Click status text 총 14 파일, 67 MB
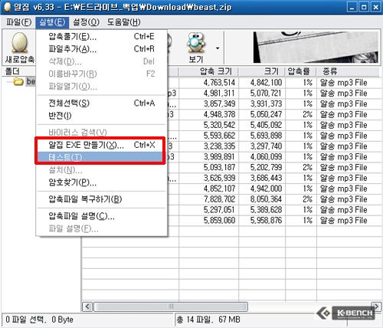This screenshot has height=328, width=383. [x=208, y=320]
